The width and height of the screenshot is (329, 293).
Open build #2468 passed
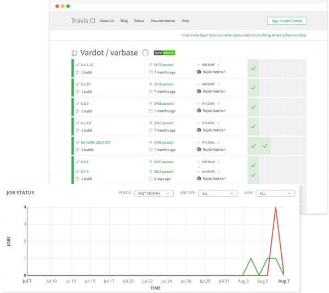(x=163, y=104)
